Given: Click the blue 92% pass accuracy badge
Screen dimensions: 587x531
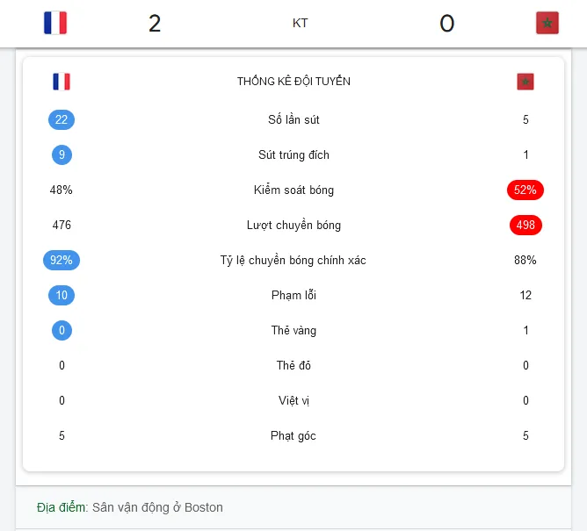Looking at the screenshot, I should 62,261.
